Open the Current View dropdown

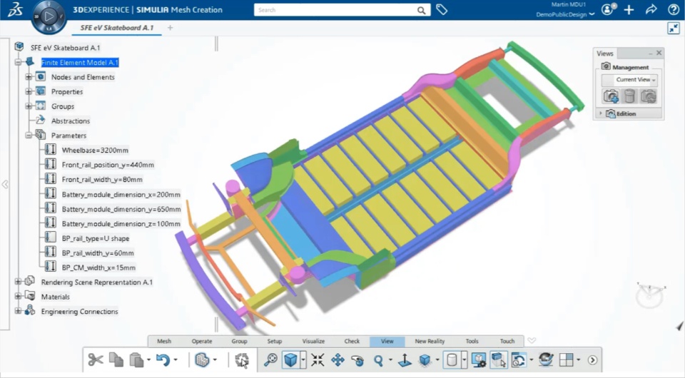629,80
